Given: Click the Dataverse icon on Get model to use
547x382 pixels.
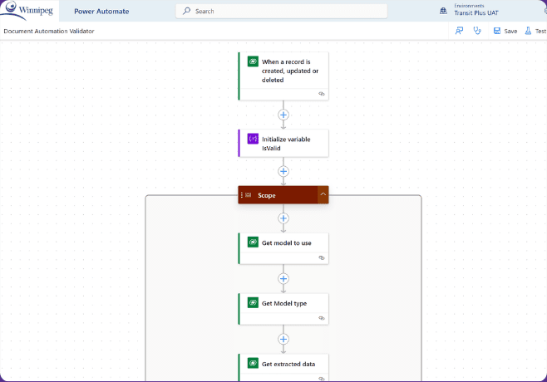Looking at the screenshot, I should [253, 242].
